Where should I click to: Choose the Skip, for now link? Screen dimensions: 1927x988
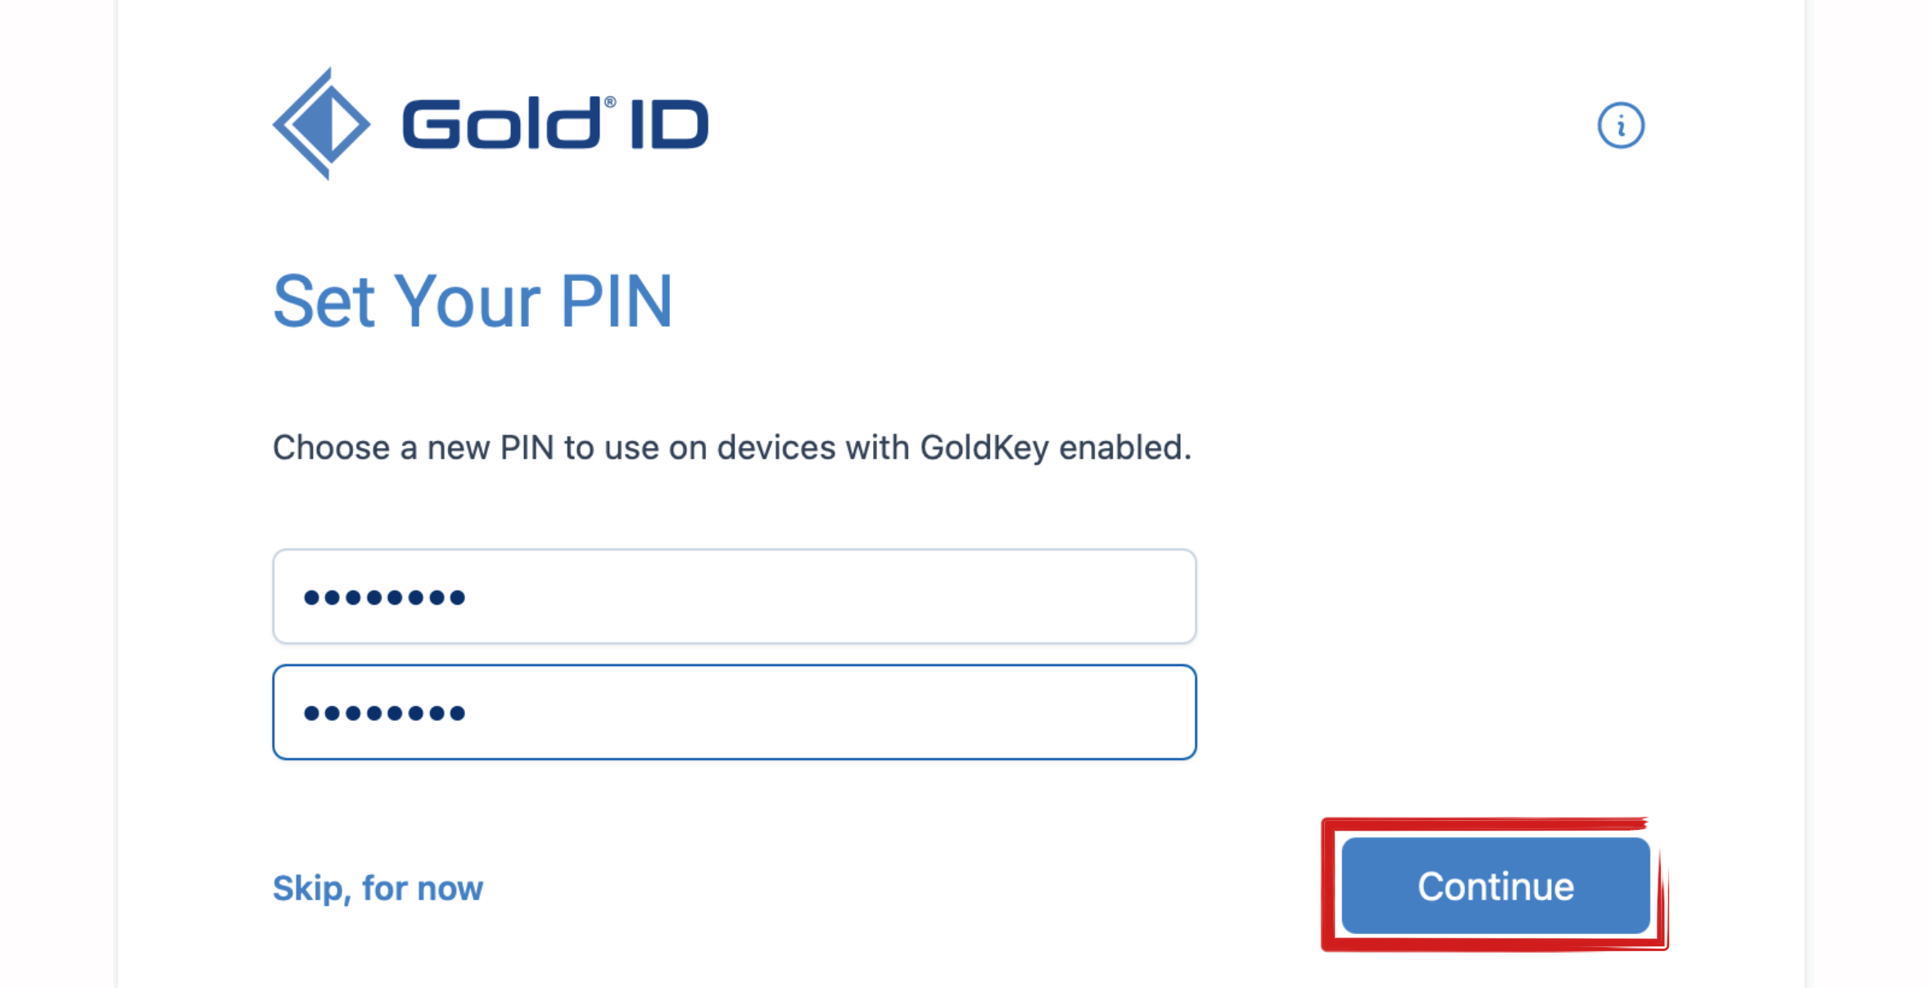[378, 888]
